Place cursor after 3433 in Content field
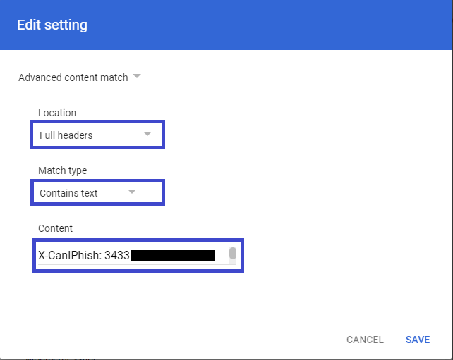Viewport: 453px width, 360px height. pyautogui.click(x=130, y=255)
